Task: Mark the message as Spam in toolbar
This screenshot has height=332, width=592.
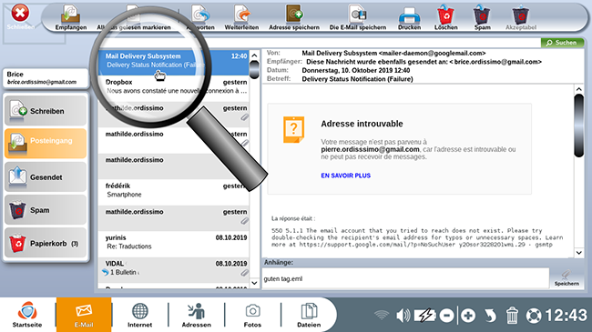Action: click(x=482, y=17)
